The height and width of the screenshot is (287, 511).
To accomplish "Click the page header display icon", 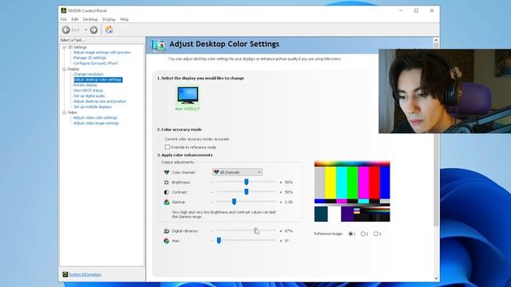I will click(x=158, y=45).
